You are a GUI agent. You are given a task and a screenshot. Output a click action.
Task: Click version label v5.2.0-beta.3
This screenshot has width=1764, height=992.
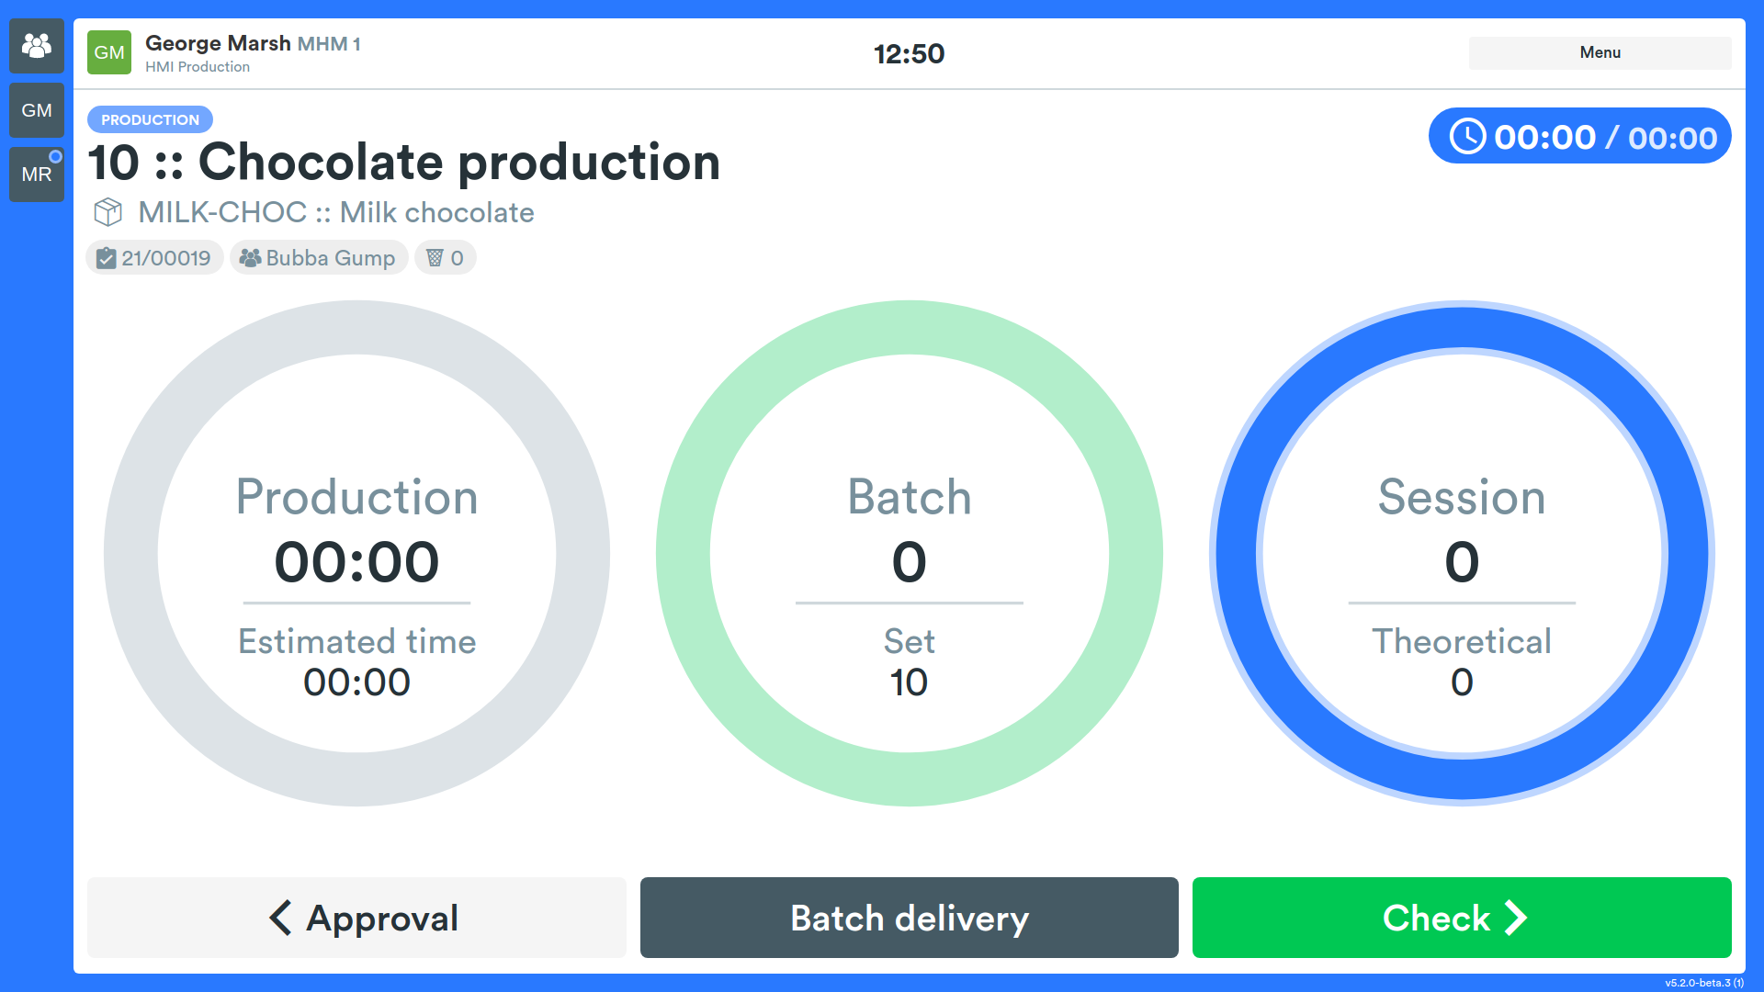(x=1704, y=983)
